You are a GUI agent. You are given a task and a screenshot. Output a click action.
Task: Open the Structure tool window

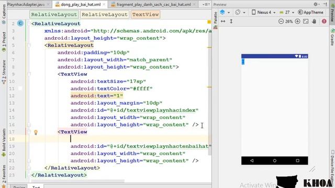coord(4,72)
